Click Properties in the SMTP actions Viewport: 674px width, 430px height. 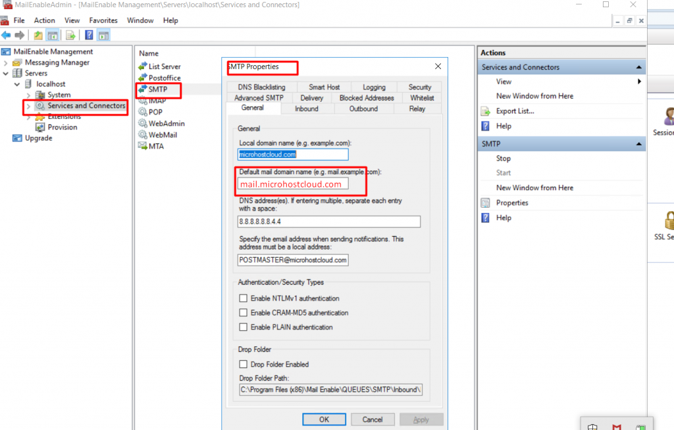click(512, 203)
